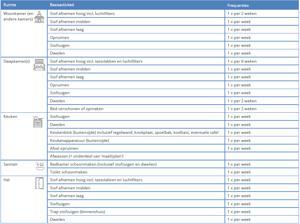This screenshot has width=300, height=224.
Task: Click the empty frequency cell for Afwassen
Action: tap(261, 156)
